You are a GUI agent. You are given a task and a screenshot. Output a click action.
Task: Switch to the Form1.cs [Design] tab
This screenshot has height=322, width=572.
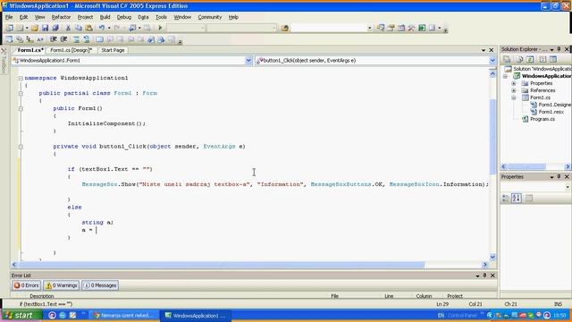[x=71, y=50]
